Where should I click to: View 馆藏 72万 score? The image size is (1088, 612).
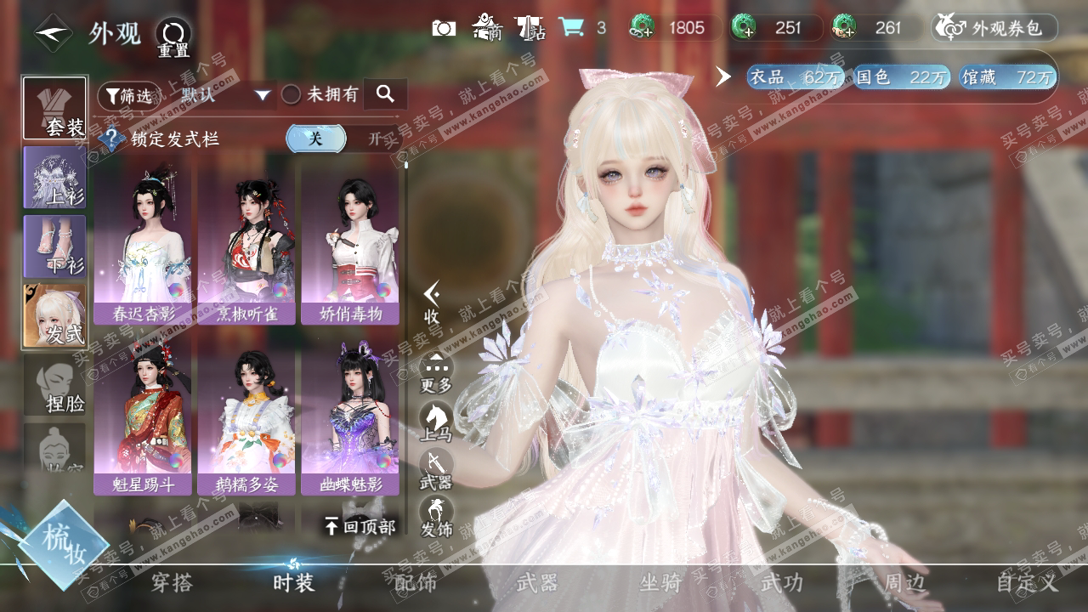point(1008,77)
